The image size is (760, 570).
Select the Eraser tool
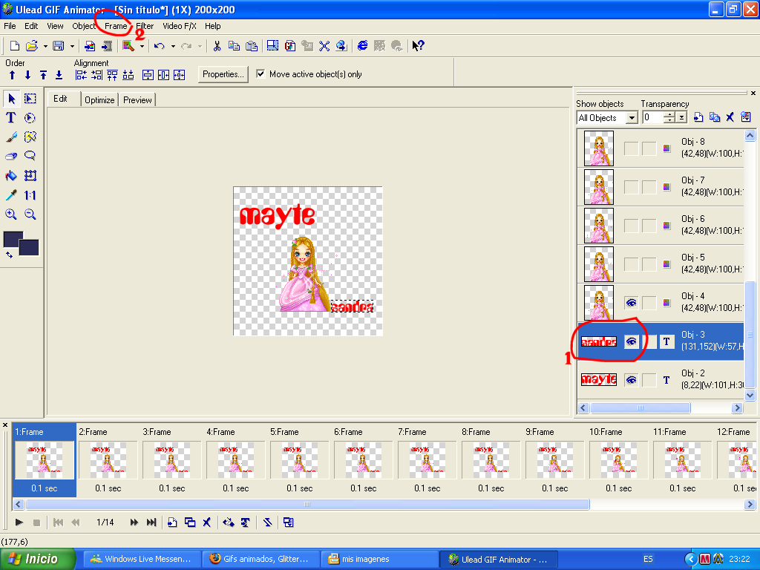[10, 156]
